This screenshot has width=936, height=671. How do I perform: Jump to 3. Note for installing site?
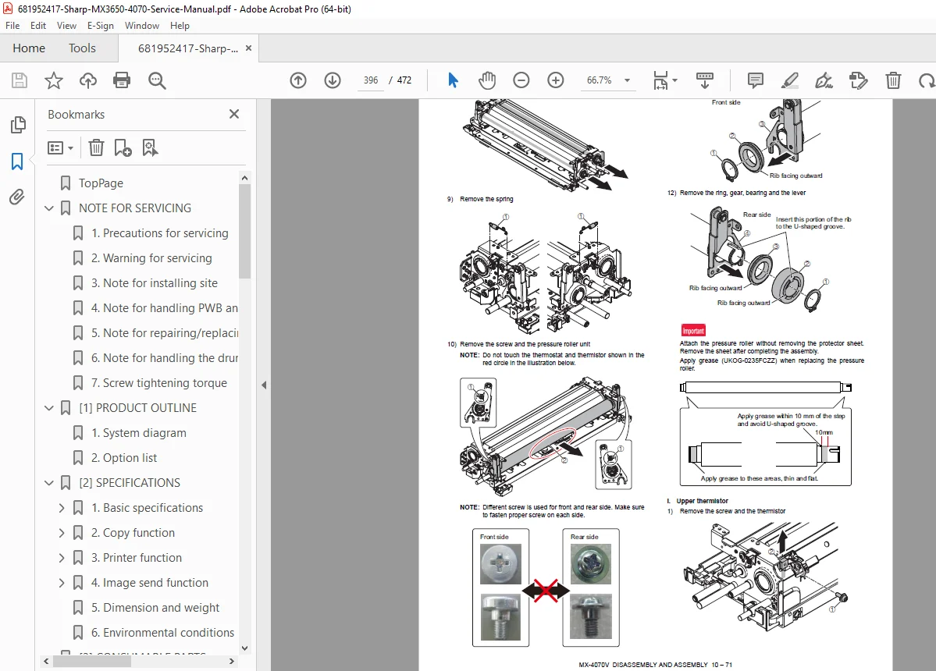click(154, 283)
